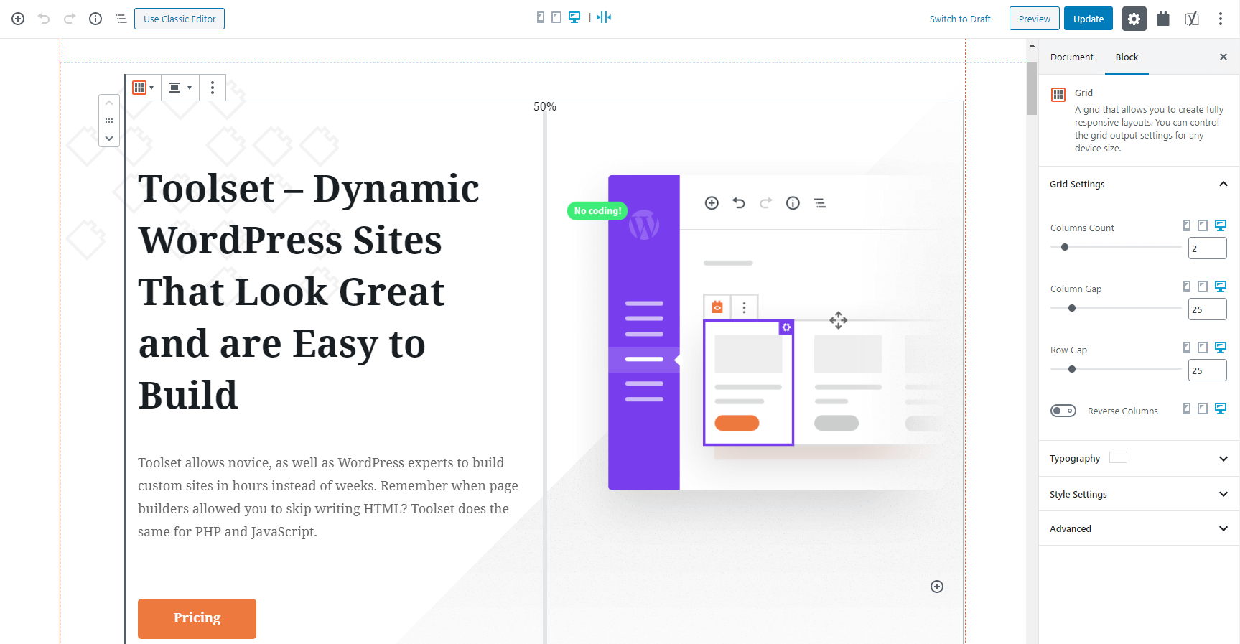Select tablet icon for Column Gap
Image resolution: width=1240 pixels, height=644 pixels.
[x=1203, y=286]
